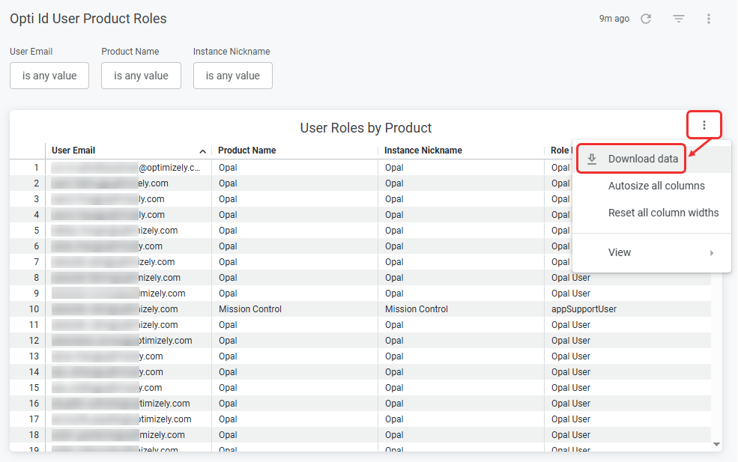Sort by Product Name column header

click(x=247, y=151)
